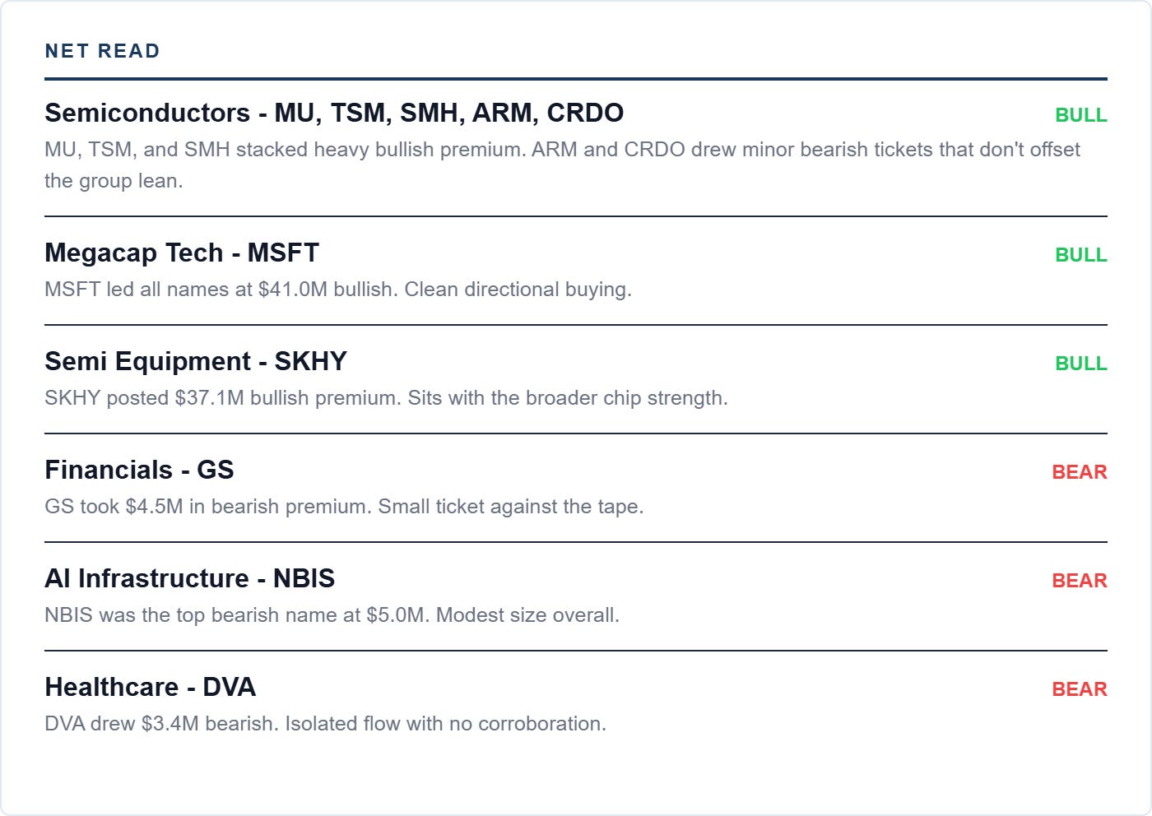Select the AI Infrastructure - NBIS title
The image size is (1152, 816).
pos(189,578)
